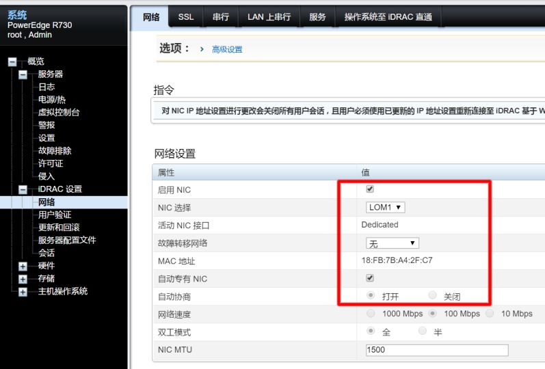
Task: Collapse the 概览 tree node
Action: pyautogui.click(x=12, y=62)
